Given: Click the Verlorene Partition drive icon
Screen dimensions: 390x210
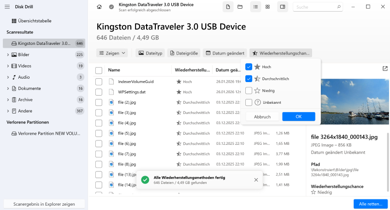Looking at the screenshot, I should point(14,134).
